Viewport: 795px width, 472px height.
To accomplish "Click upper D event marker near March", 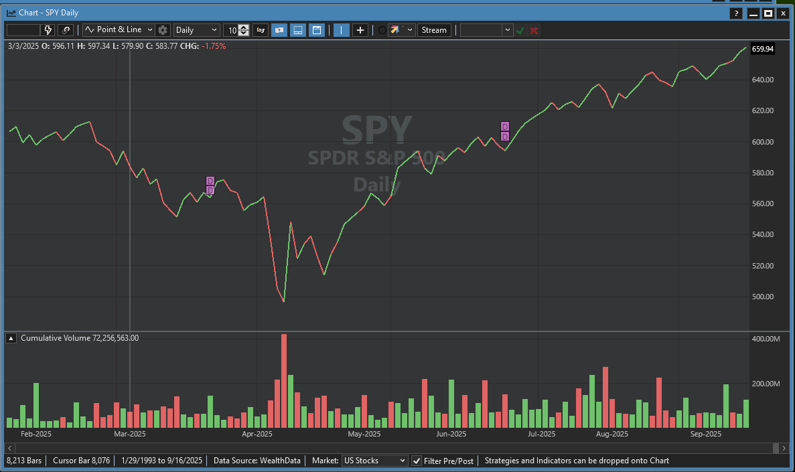I will click(210, 181).
